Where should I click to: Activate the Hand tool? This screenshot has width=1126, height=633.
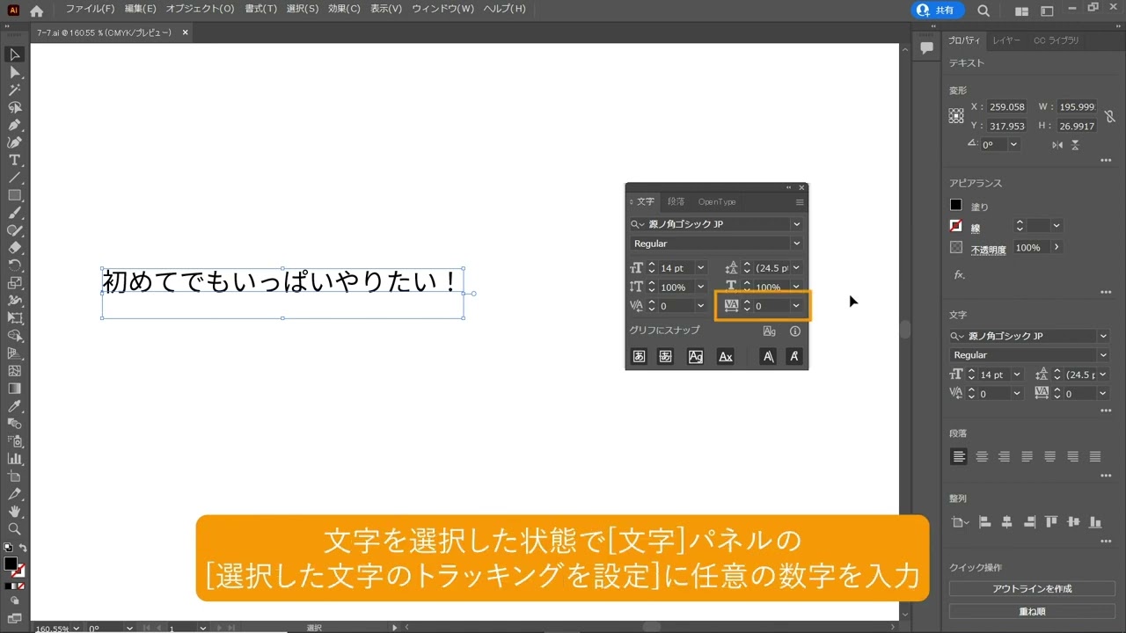(15, 512)
